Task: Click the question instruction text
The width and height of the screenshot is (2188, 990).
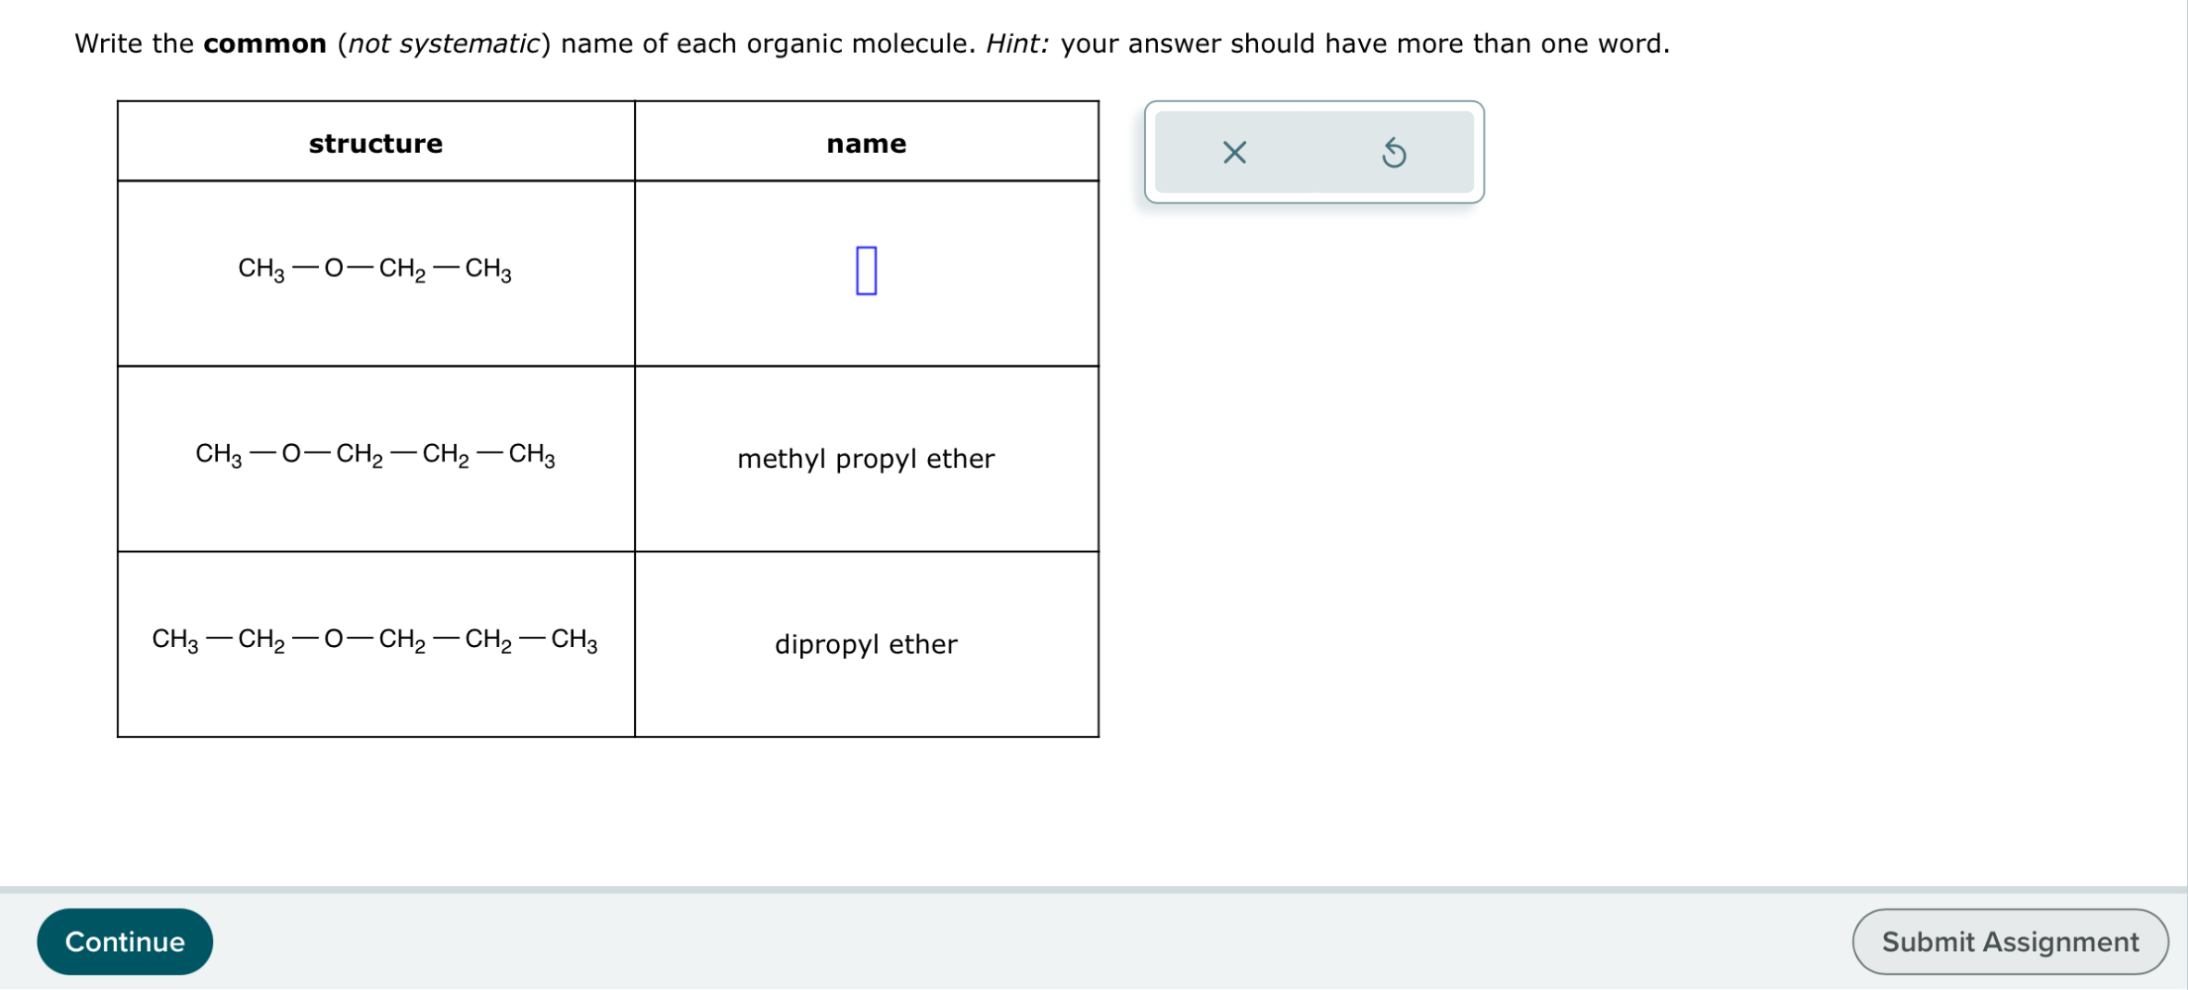Action: tap(871, 43)
